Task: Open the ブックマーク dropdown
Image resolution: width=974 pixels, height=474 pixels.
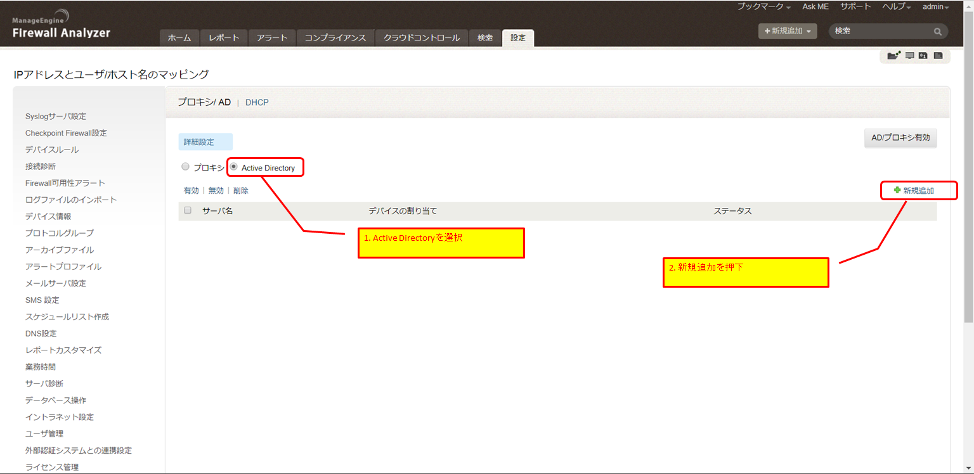Action: (763, 6)
